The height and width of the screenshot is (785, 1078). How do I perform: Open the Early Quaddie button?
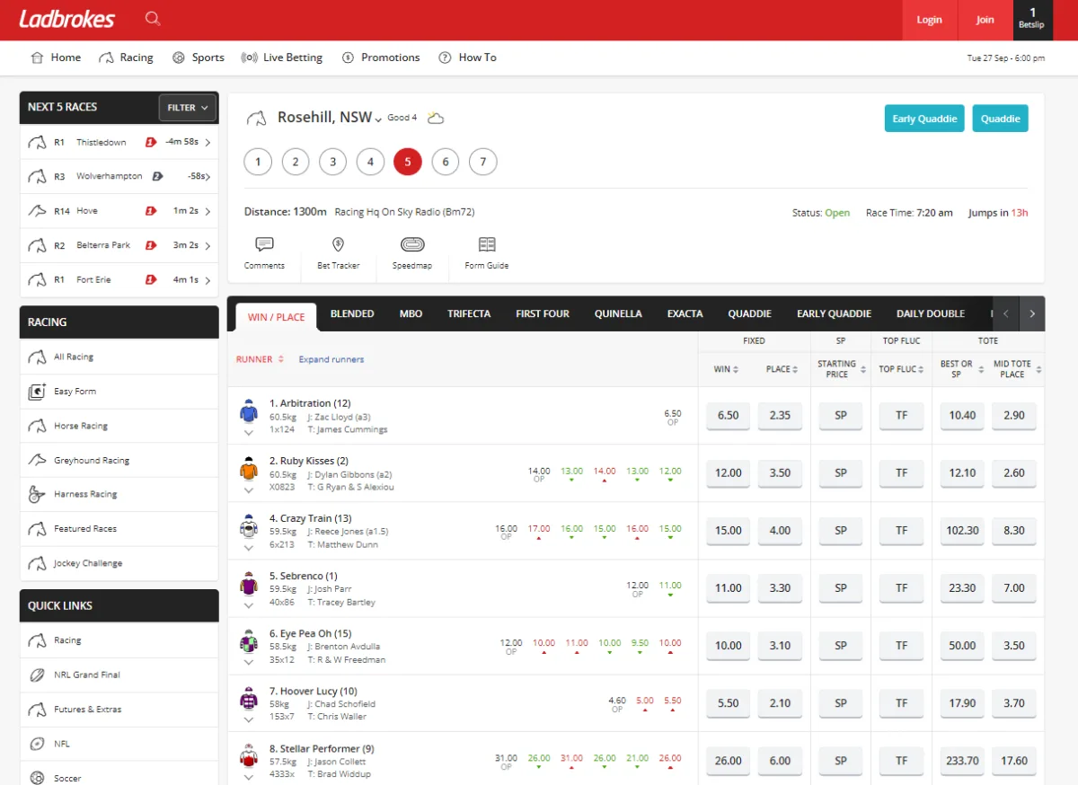[924, 119]
